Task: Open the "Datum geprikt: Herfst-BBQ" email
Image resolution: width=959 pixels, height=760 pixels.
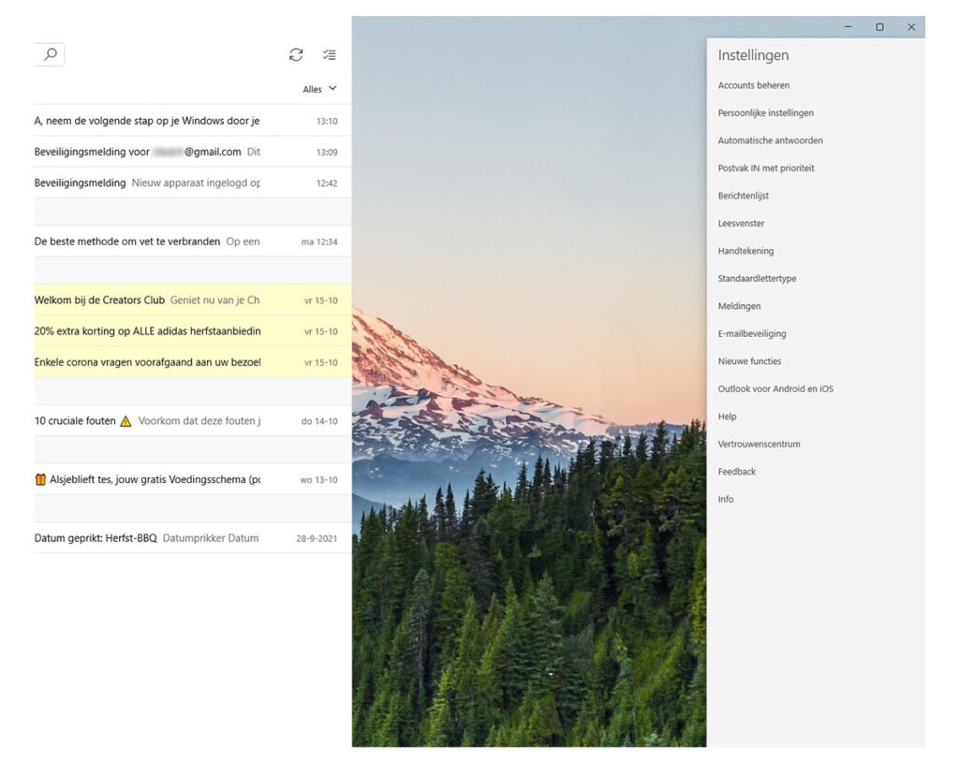Action: 140,538
